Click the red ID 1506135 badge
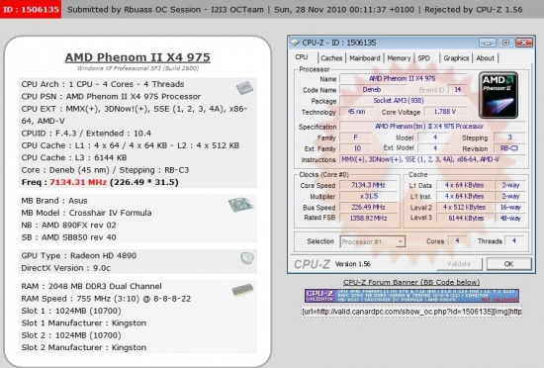This screenshot has height=368, width=544. point(31,9)
